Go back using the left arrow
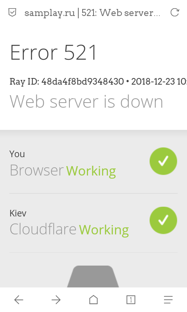Viewport: 187px width, 312px height. point(19,300)
